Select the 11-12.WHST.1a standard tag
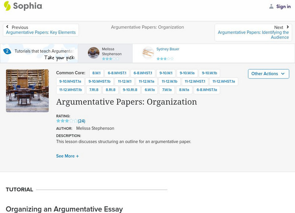The width and height of the screenshot is (295, 213). click(x=224, y=81)
